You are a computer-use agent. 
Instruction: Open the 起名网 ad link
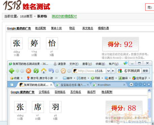point(91,92)
